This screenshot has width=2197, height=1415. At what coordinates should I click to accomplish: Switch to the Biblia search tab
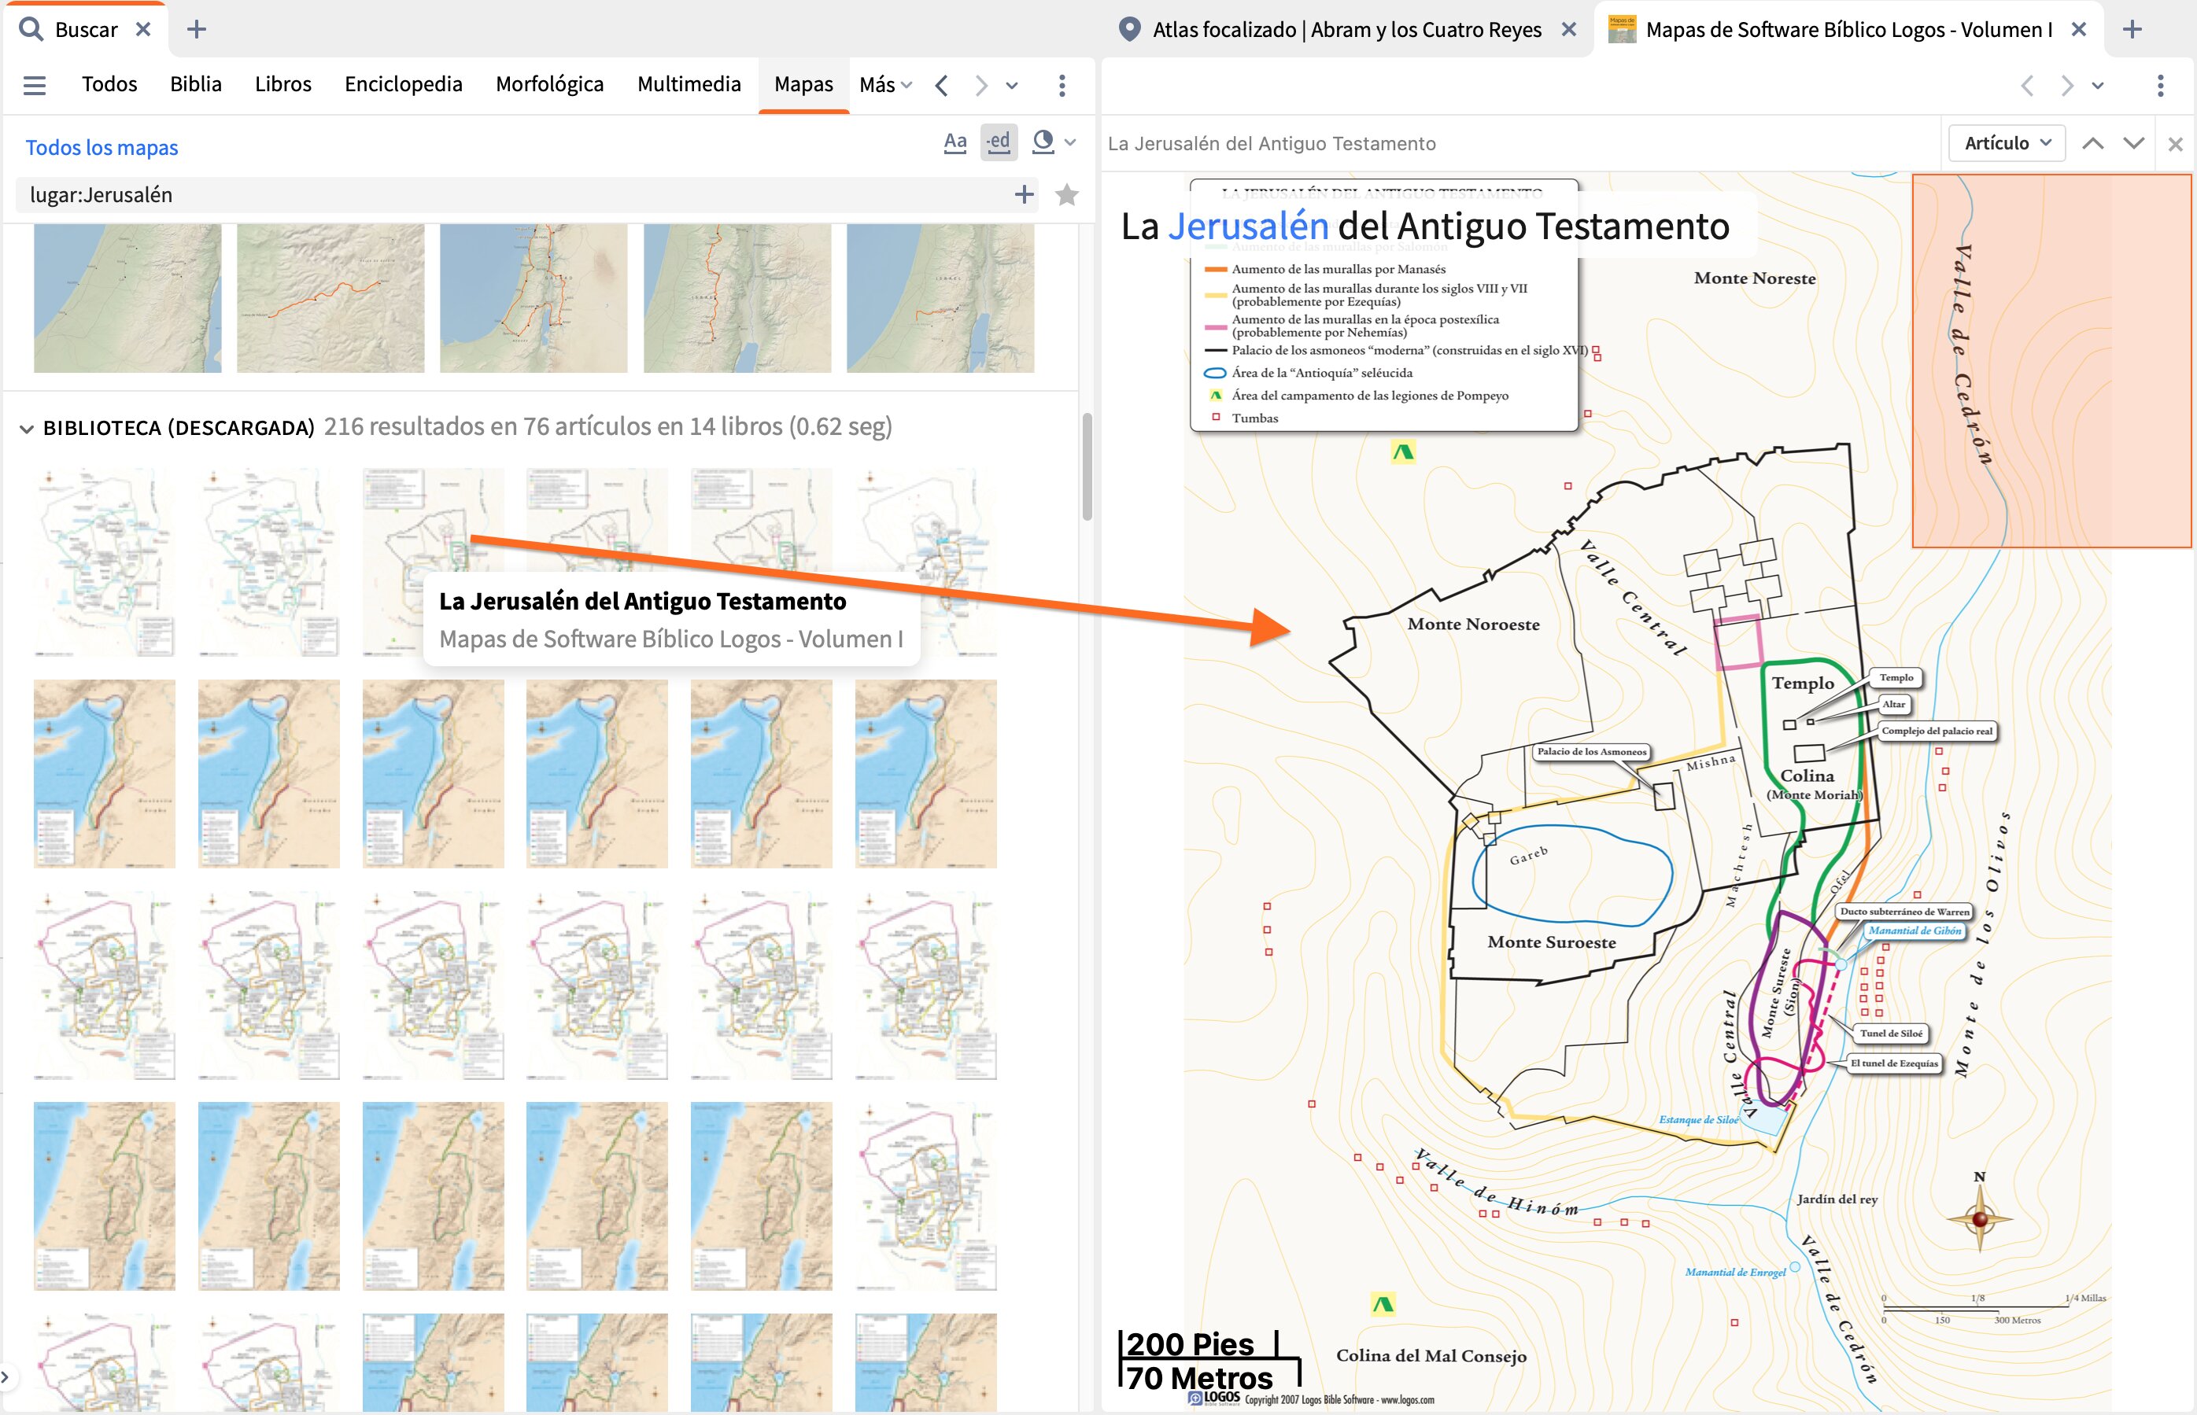pyautogui.click(x=196, y=84)
